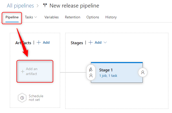Select the Options tab
The image size is (172, 113).
[93, 17]
